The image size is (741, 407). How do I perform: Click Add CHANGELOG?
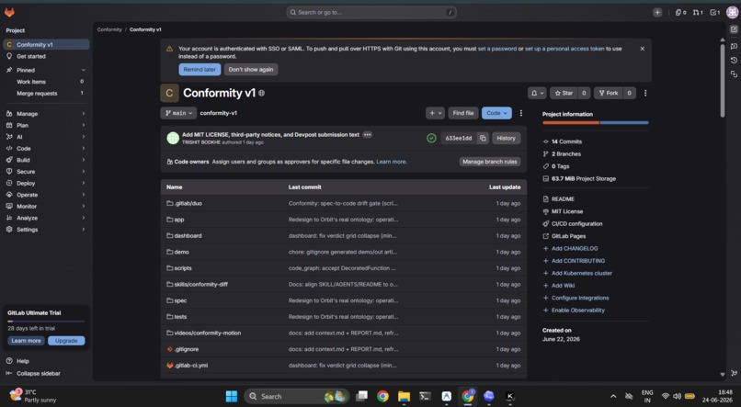point(575,248)
